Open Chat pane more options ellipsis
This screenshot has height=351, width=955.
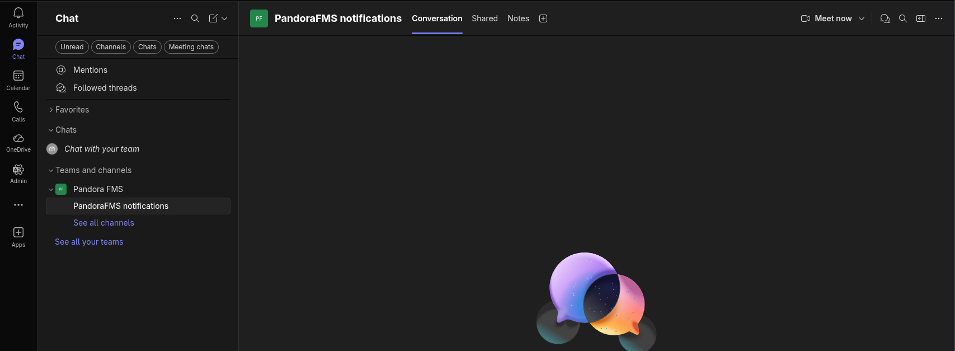177,18
